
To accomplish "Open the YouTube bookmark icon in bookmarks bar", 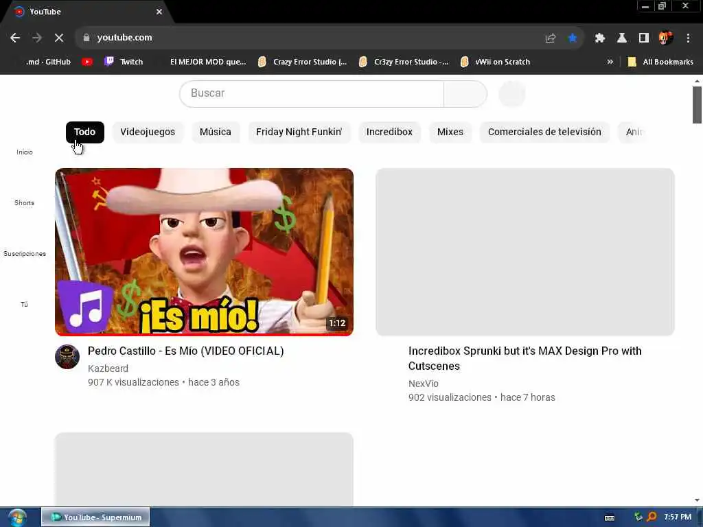I will click(87, 62).
